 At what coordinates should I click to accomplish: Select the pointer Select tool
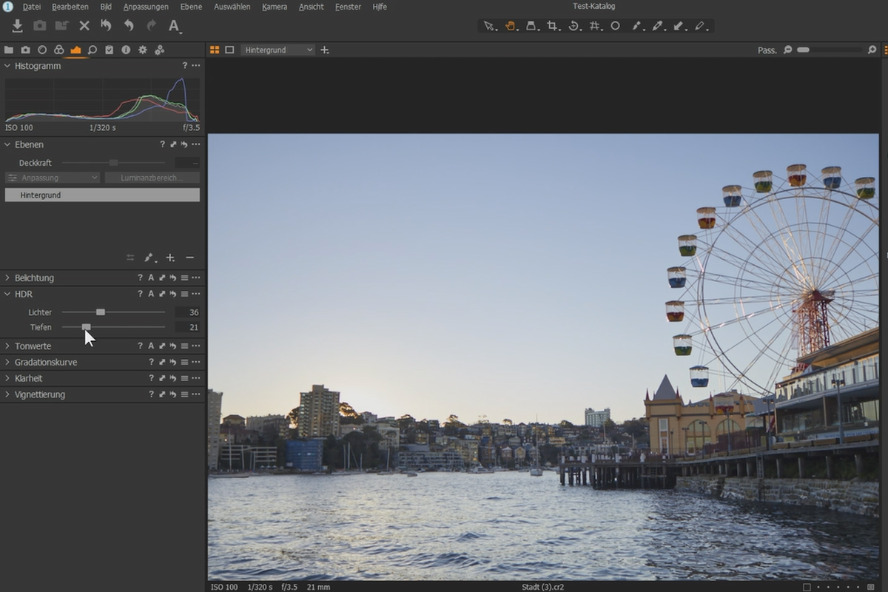[489, 26]
